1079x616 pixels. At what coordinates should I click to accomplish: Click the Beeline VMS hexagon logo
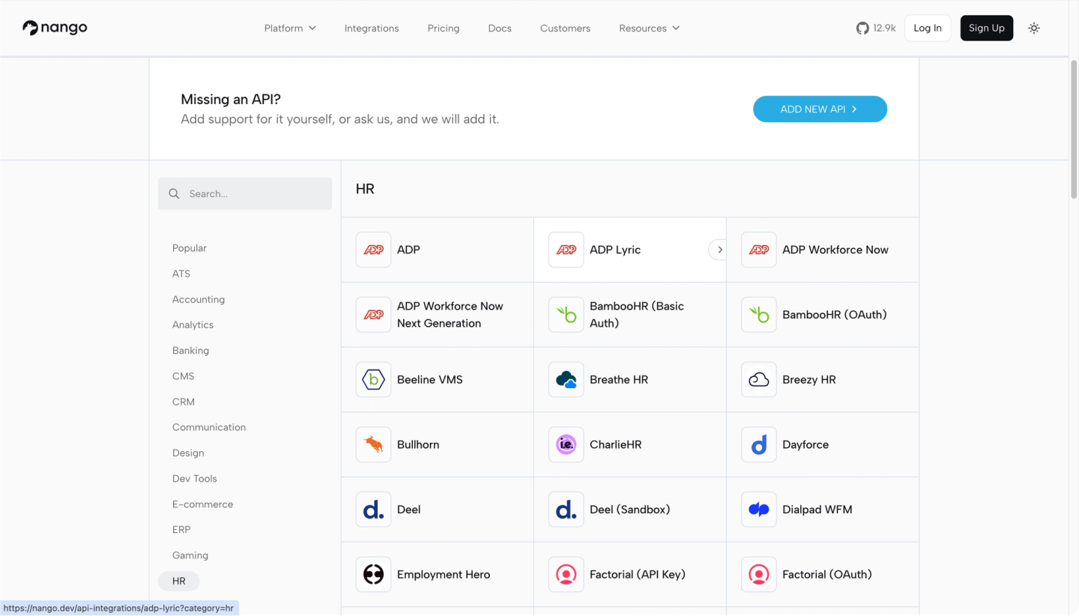373,380
